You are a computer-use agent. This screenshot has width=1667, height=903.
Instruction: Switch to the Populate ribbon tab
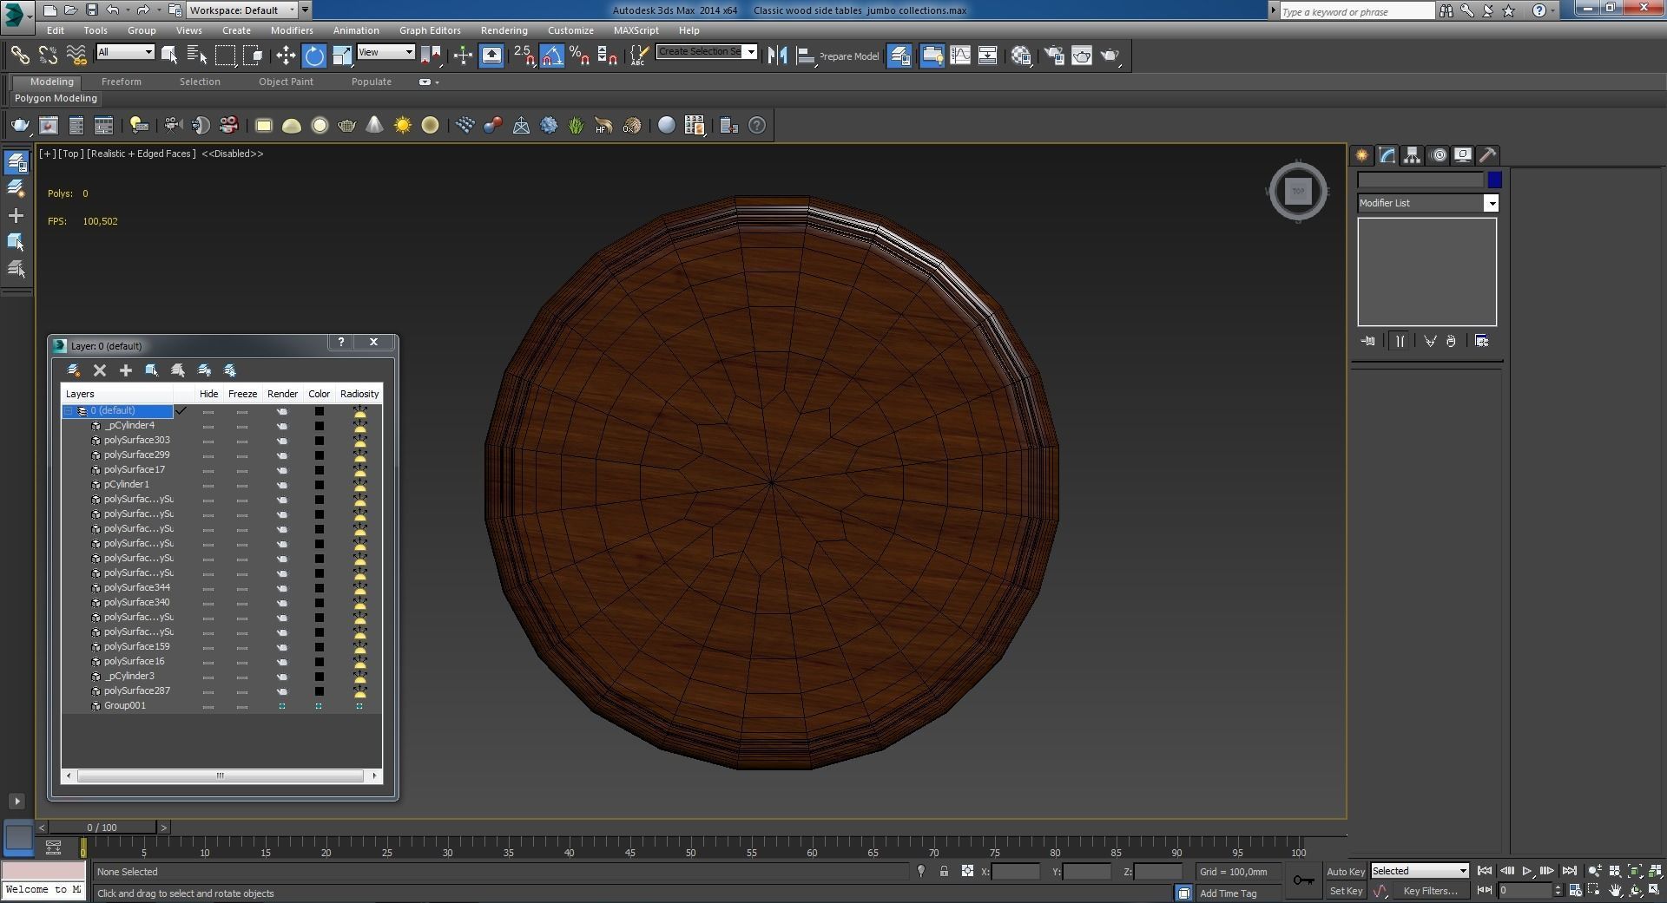[x=371, y=82]
